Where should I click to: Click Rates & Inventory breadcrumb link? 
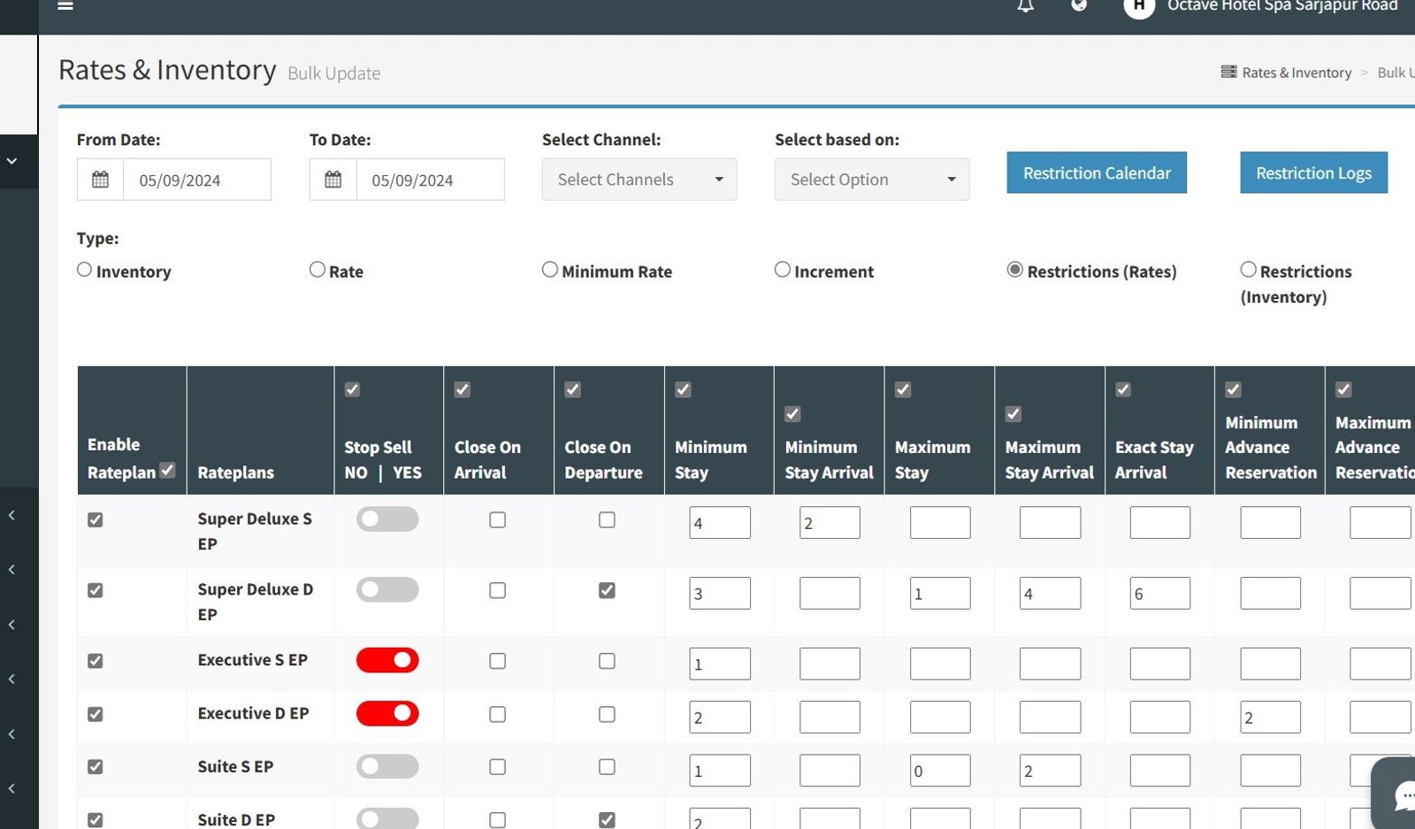[x=1296, y=73]
